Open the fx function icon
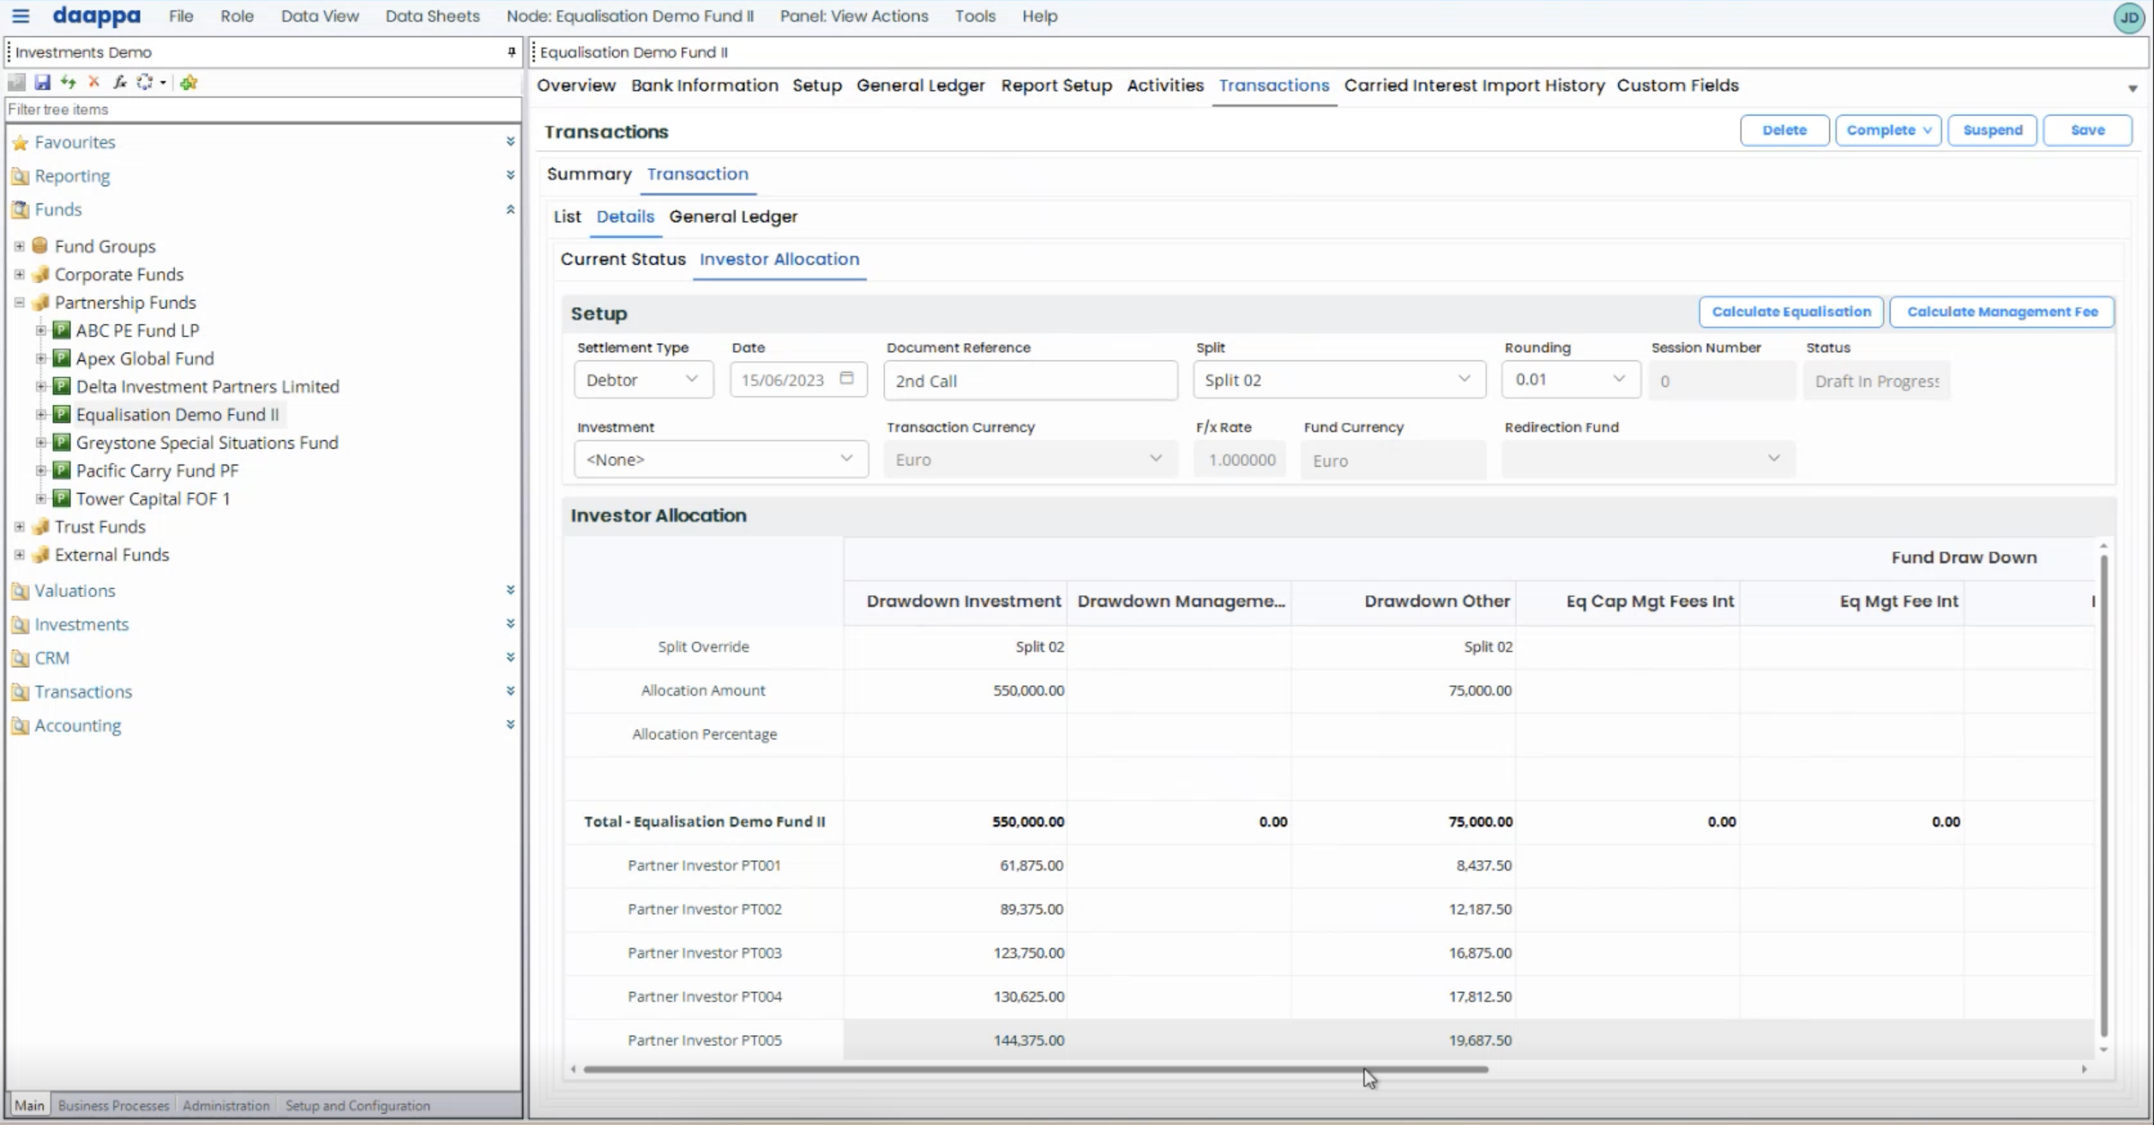The image size is (2154, 1125). pyautogui.click(x=120, y=82)
